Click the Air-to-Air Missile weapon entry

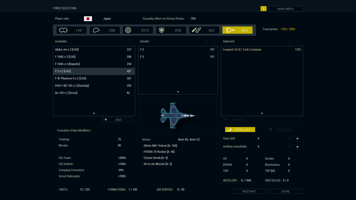click(x=157, y=164)
